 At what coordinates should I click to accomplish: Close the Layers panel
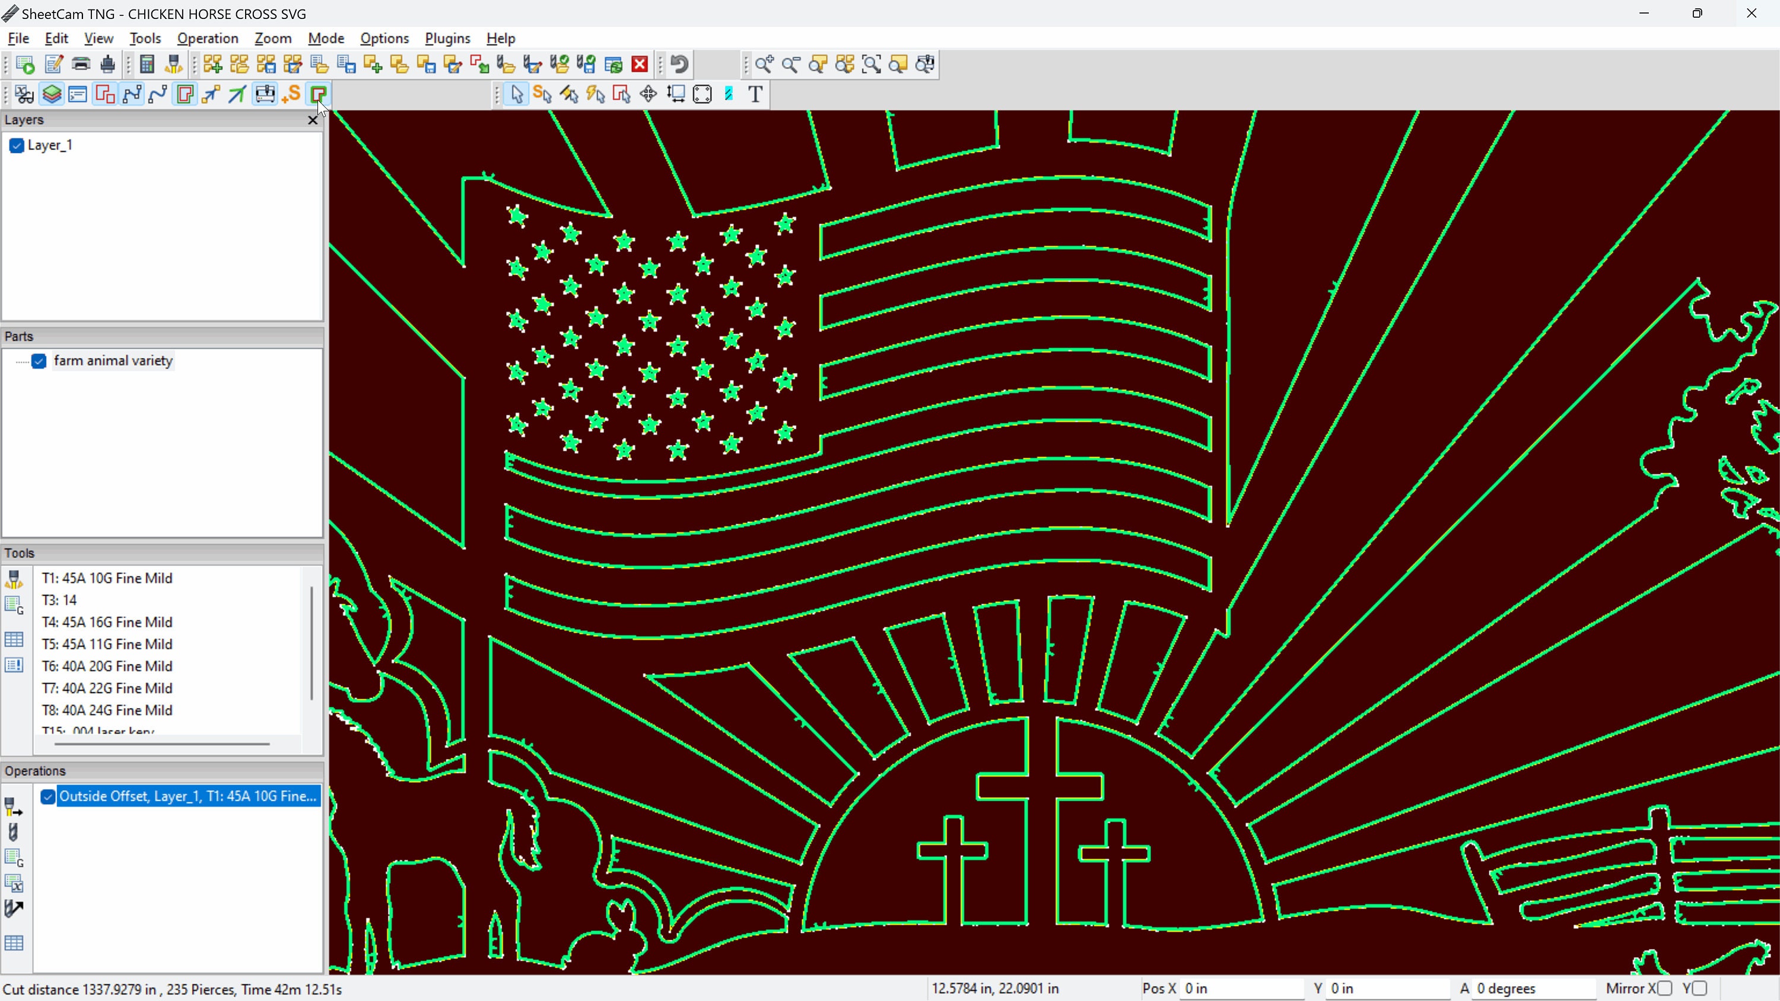click(x=312, y=120)
